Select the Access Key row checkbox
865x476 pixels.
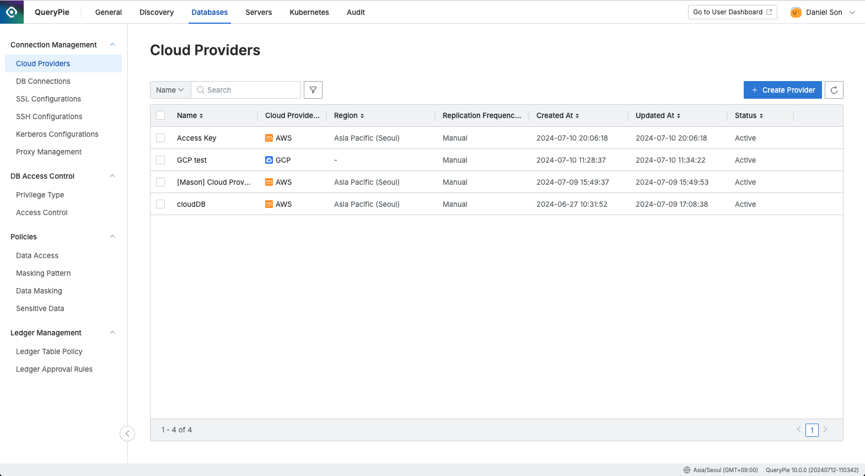pyautogui.click(x=160, y=138)
